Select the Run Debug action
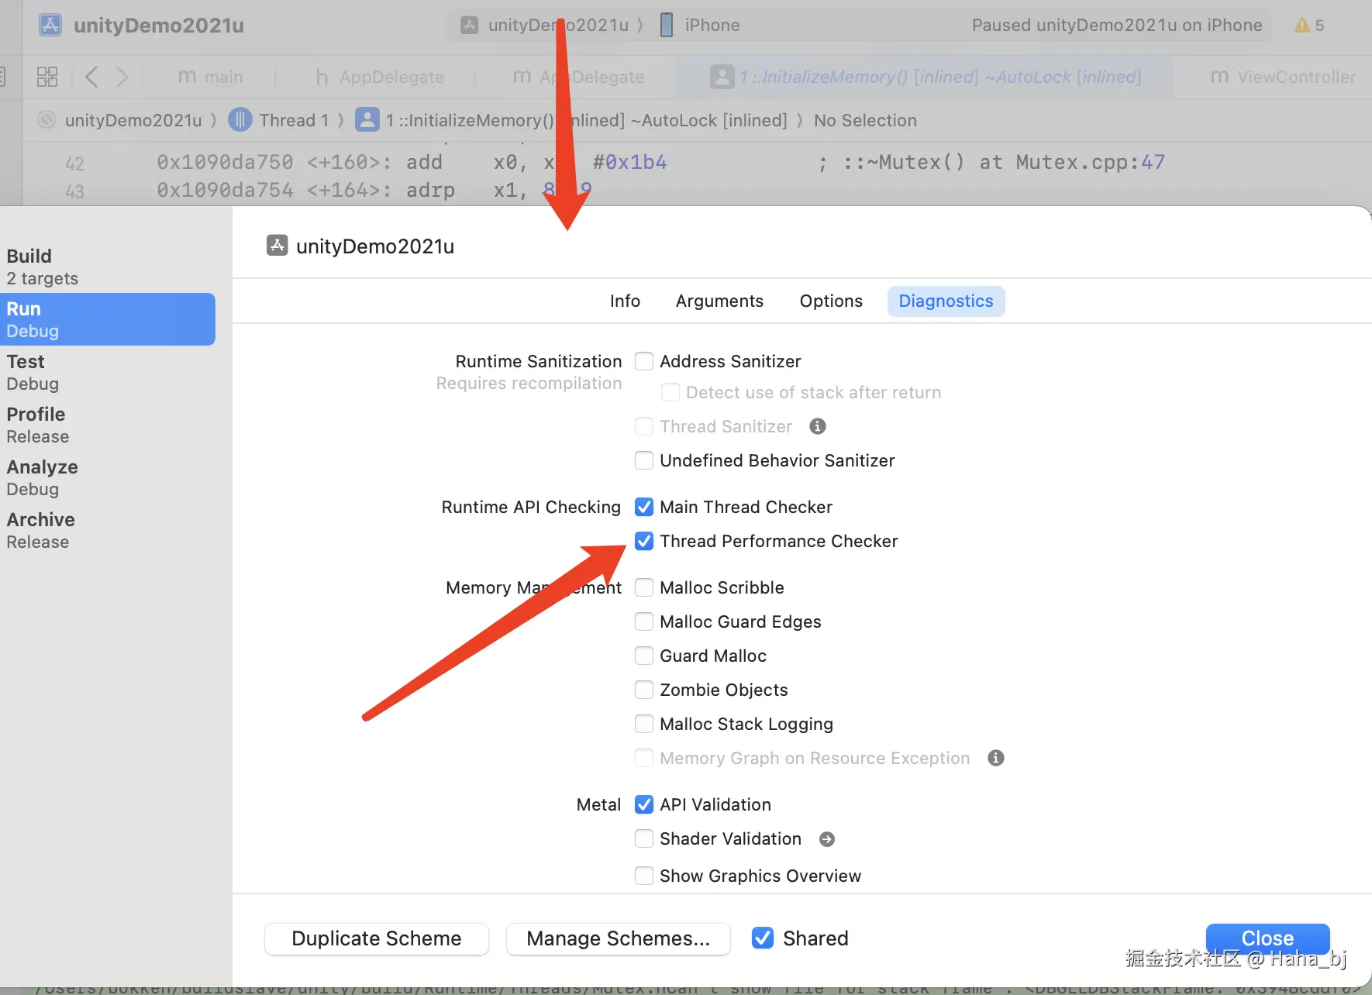 108,319
